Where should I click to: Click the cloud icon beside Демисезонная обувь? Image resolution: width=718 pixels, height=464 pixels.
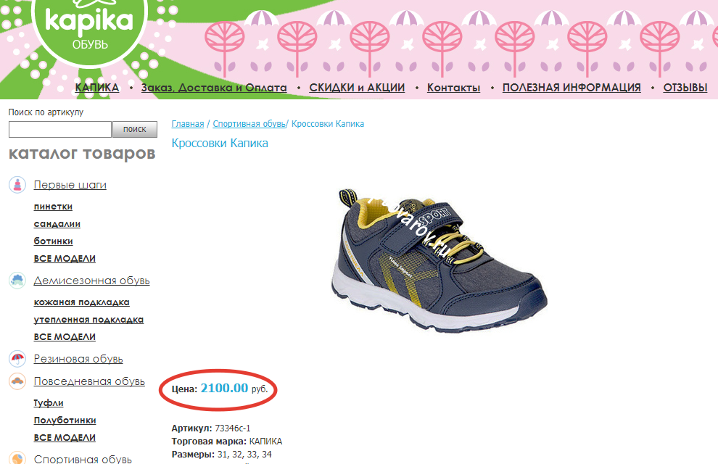(17, 280)
